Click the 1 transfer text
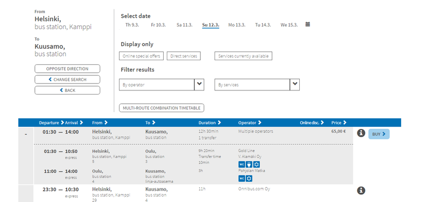This screenshot has height=202, width=426. tap(207, 138)
